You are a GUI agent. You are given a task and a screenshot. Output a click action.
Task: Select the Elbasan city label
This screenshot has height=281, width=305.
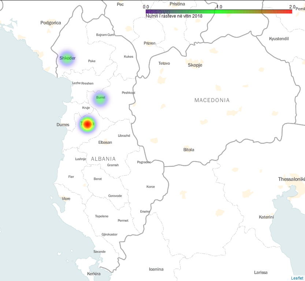coord(105,142)
